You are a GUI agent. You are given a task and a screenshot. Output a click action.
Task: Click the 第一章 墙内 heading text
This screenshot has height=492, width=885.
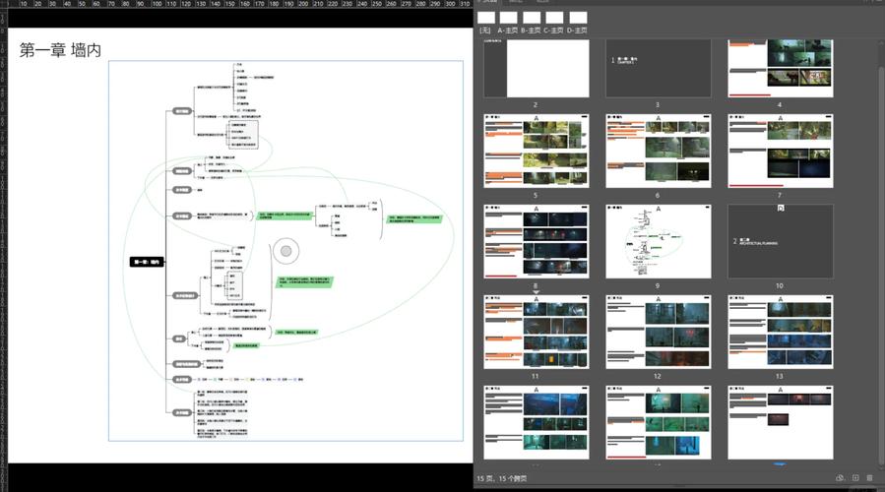point(60,49)
